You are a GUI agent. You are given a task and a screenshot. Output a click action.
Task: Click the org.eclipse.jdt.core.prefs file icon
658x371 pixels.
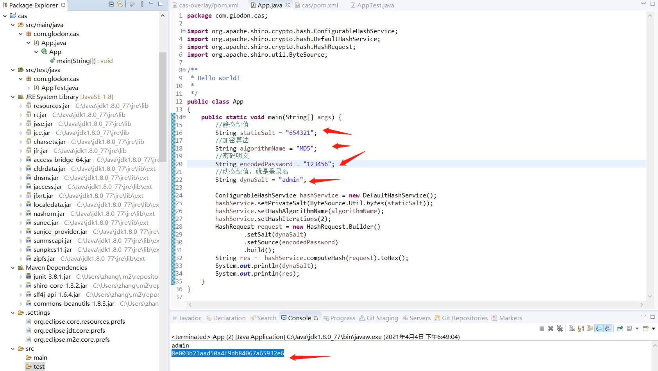point(29,330)
